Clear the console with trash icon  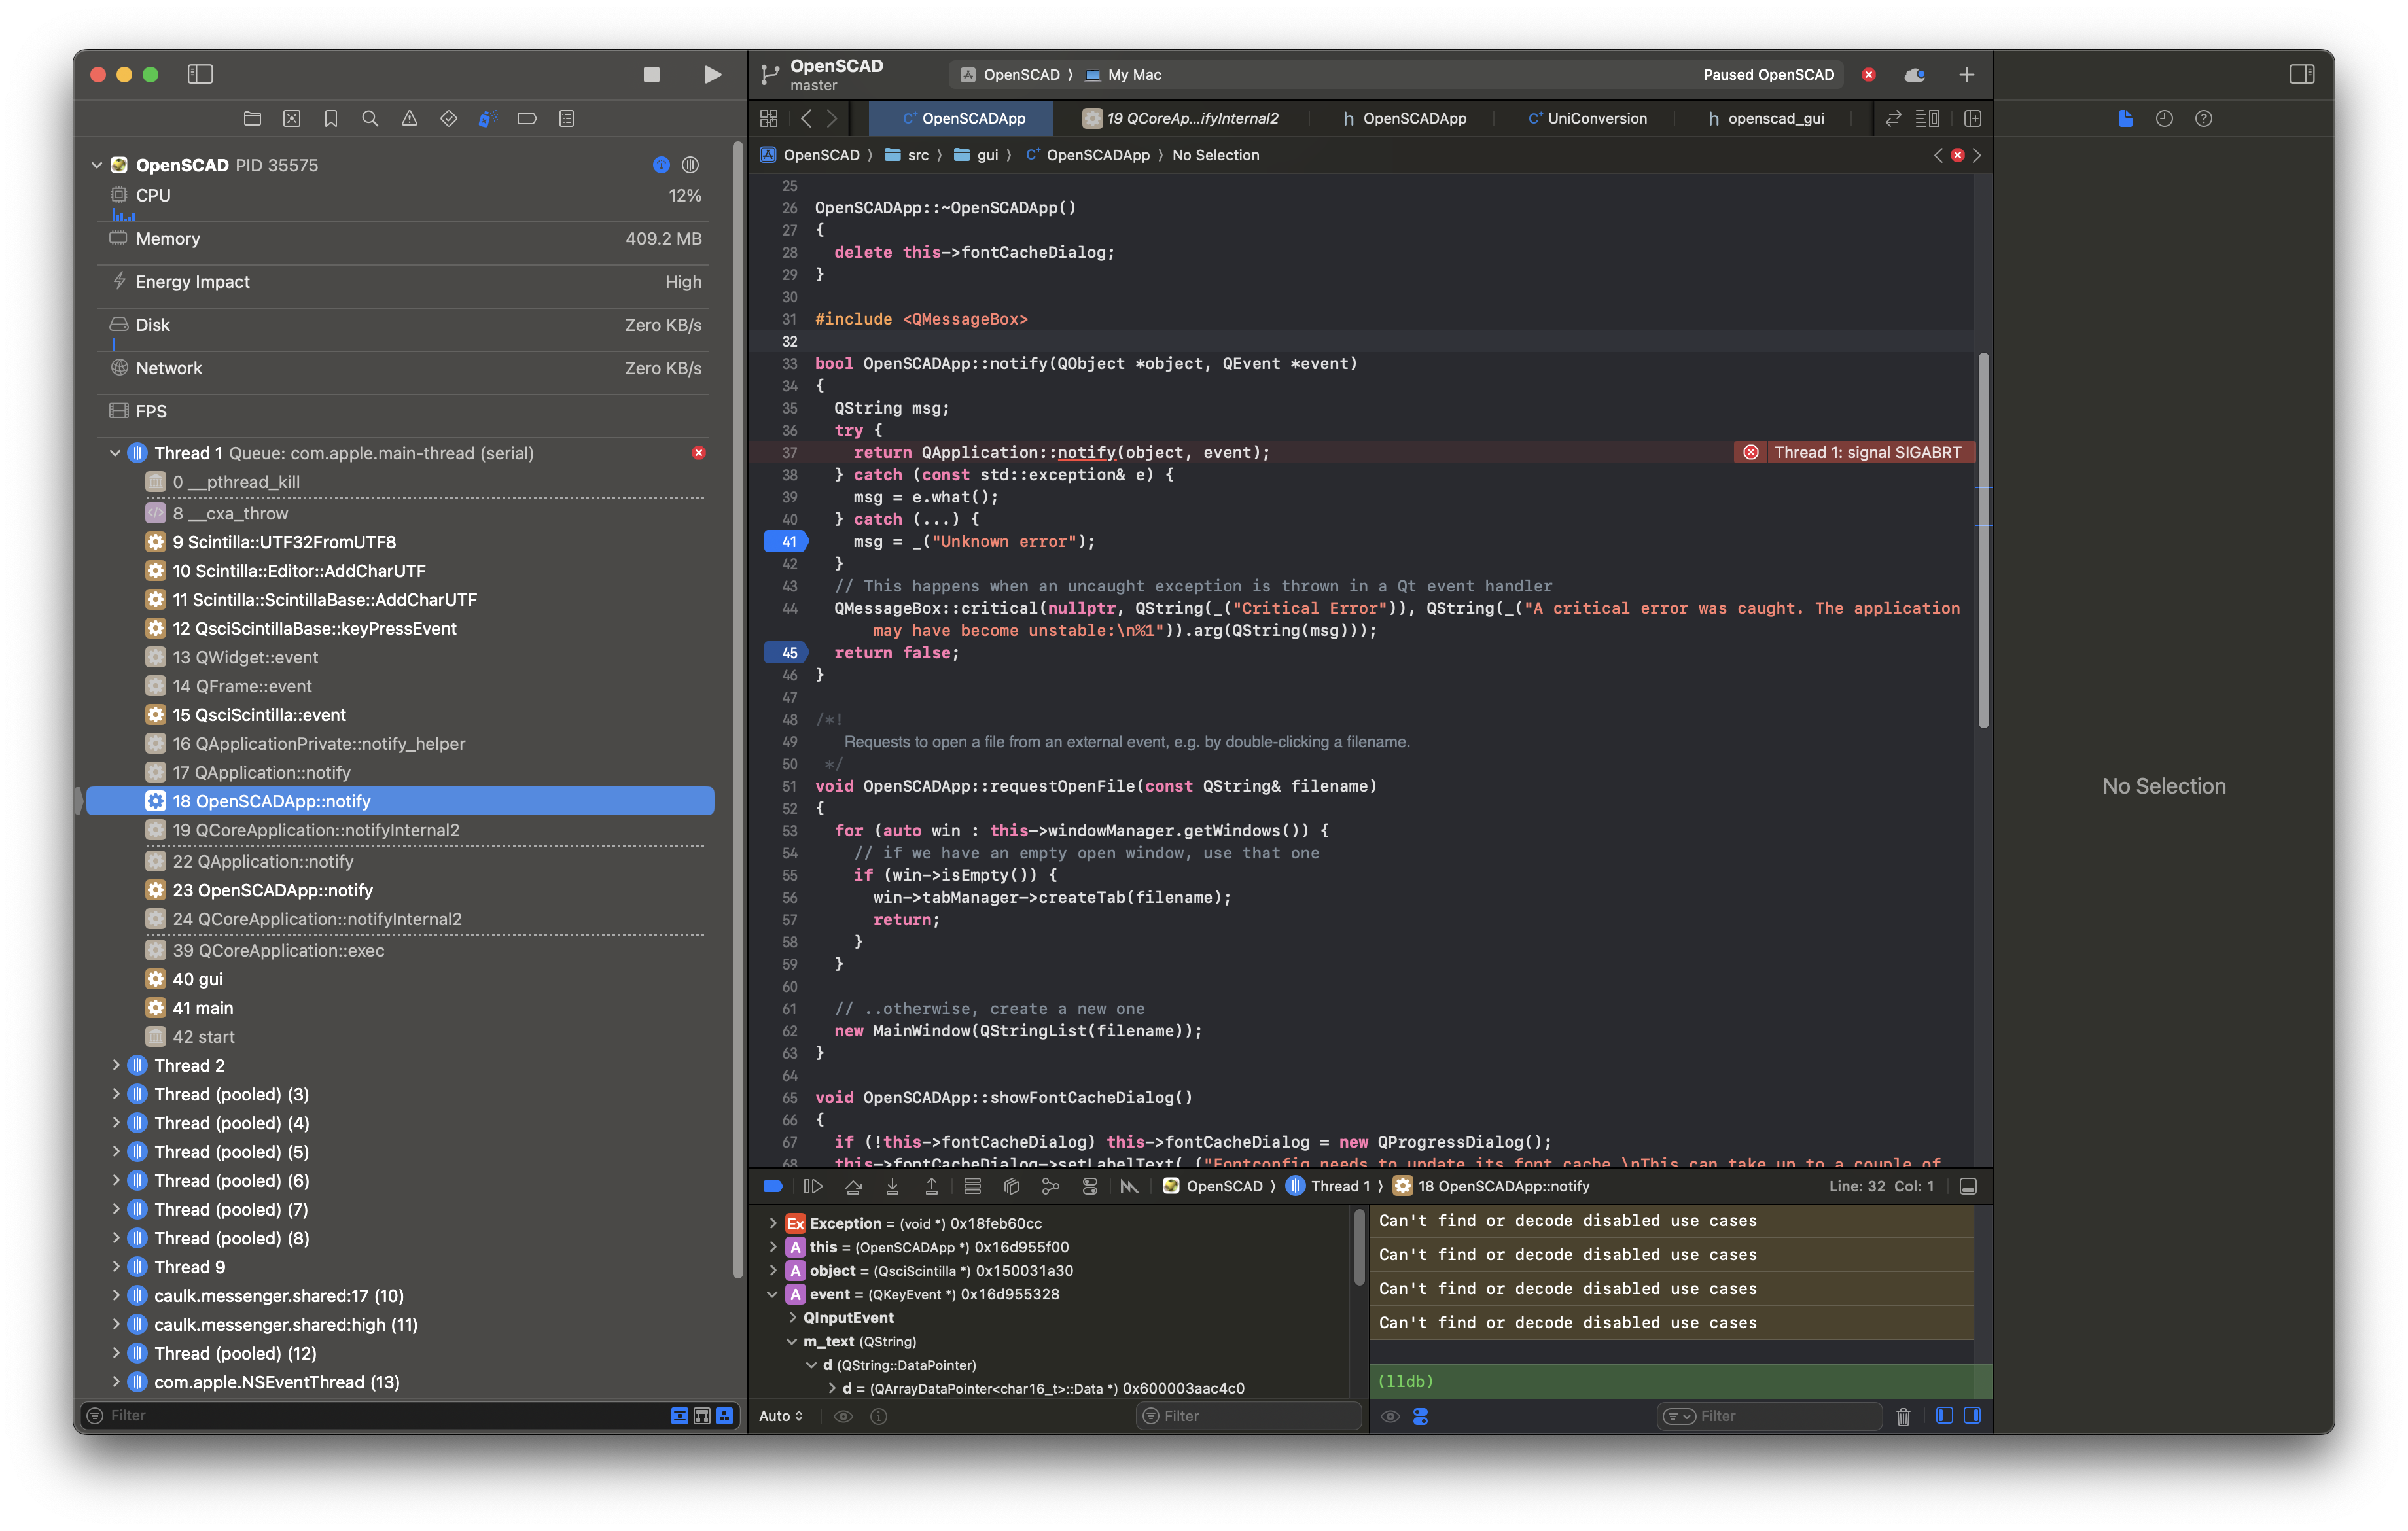(1903, 1416)
